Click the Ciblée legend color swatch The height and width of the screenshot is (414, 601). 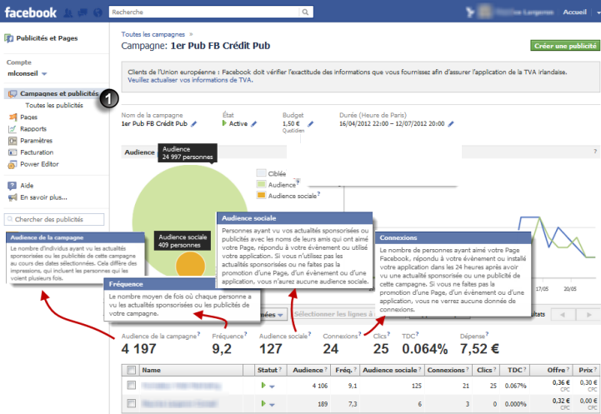tap(261, 173)
